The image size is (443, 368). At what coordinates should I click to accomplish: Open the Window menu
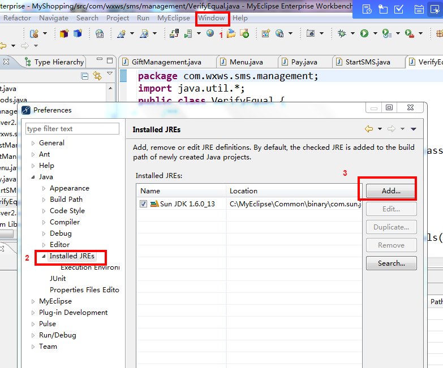click(x=212, y=18)
